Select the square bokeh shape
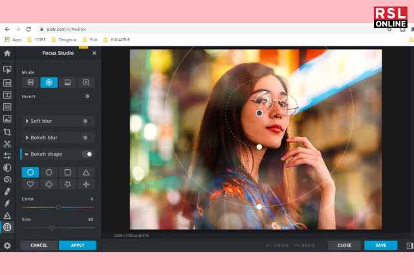 (x=67, y=172)
